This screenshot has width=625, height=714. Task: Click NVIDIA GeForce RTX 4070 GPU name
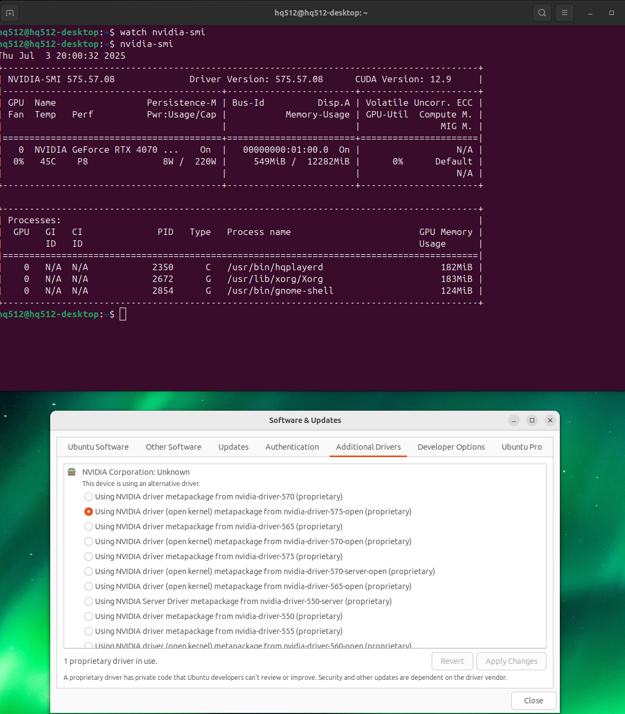point(106,150)
